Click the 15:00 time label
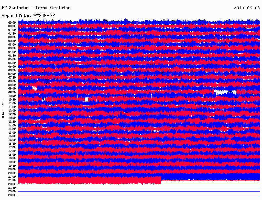Viewport: 262px width, 200px height. pos(12,133)
